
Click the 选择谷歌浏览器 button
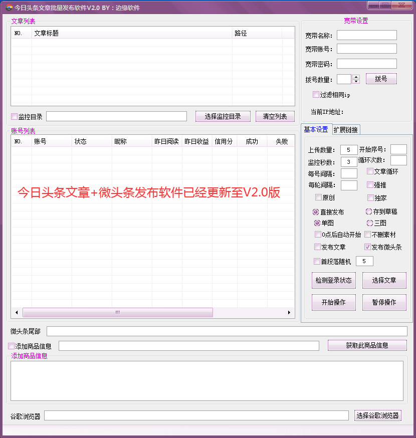point(378,415)
